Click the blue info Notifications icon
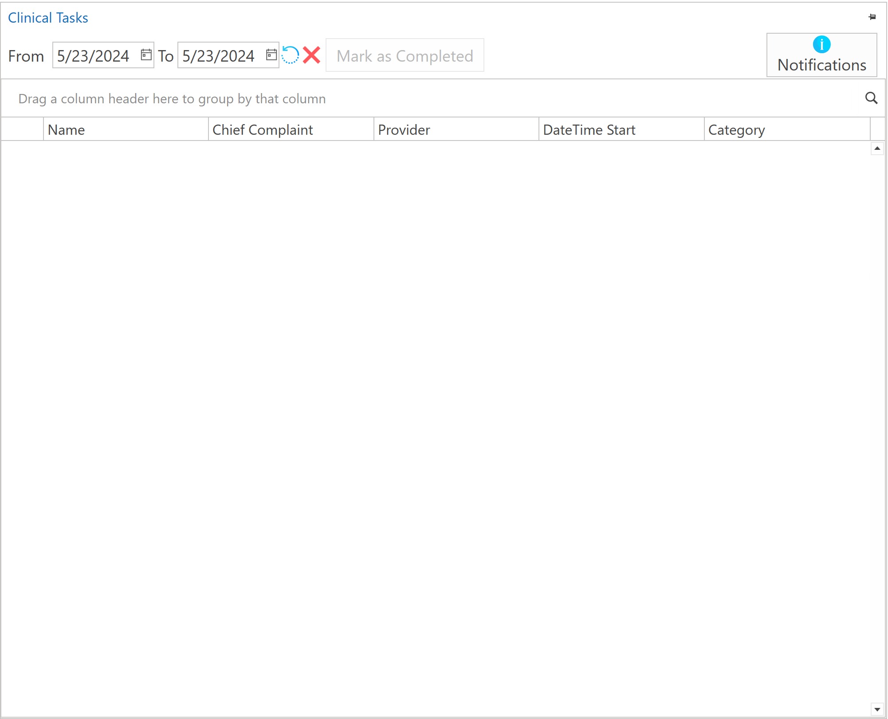The height and width of the screenshot is (719, 888). click(821, 44)
